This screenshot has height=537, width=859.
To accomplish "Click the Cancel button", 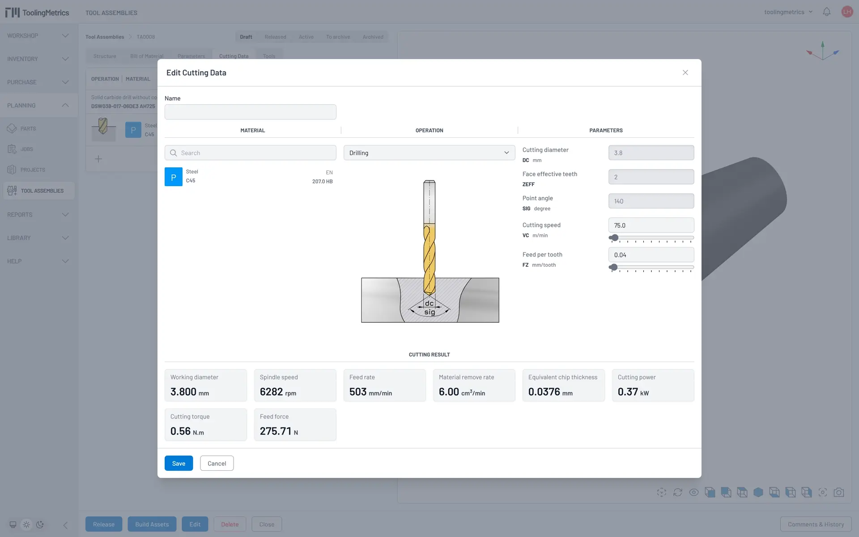I will pos(217,463).
